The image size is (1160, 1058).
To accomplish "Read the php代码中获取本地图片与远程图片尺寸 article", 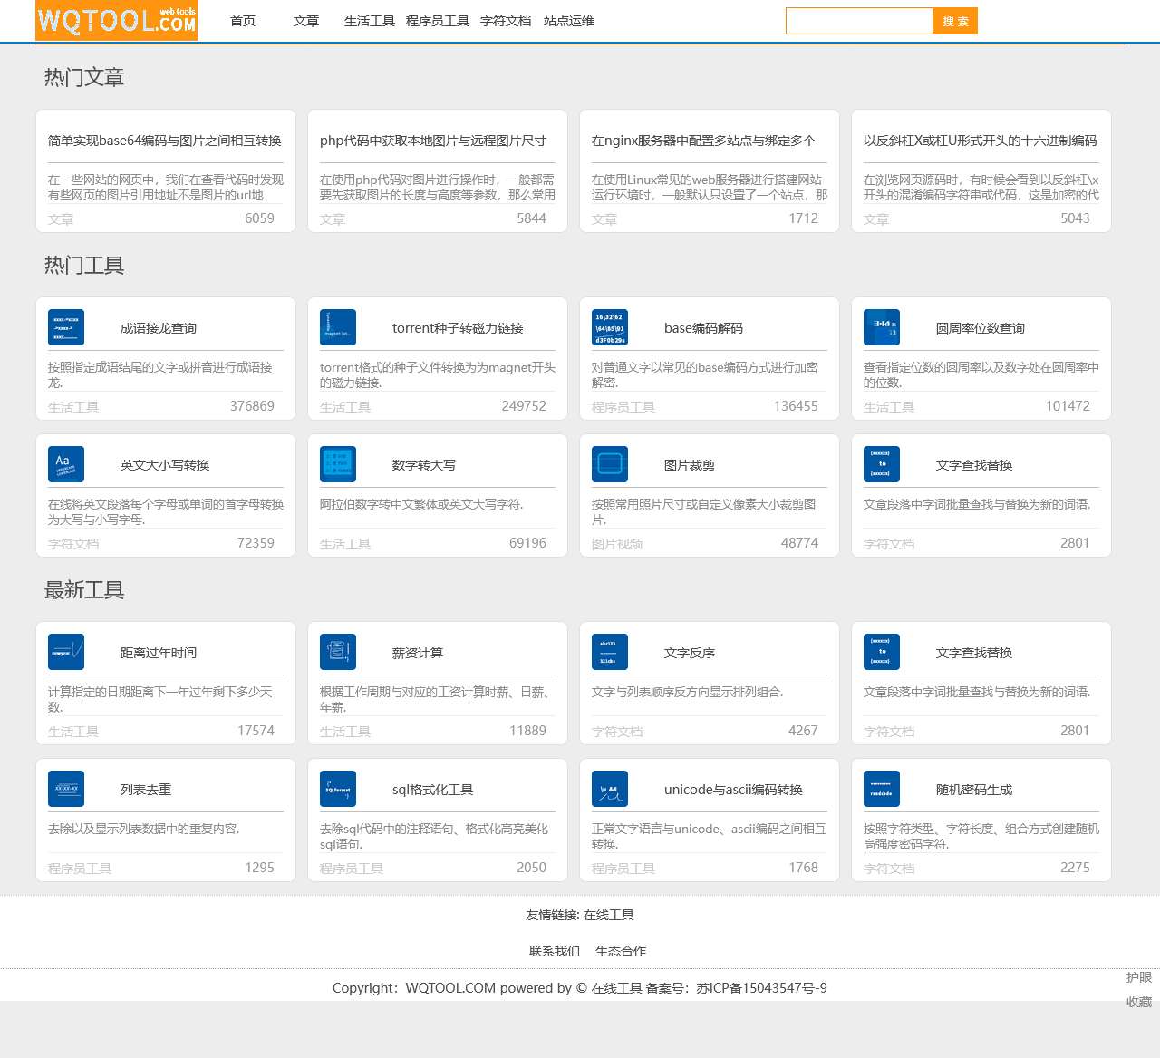I will click(x=433, y=141).
